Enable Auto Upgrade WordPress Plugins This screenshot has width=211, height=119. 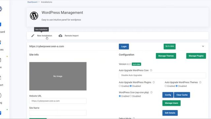point(120,86)
